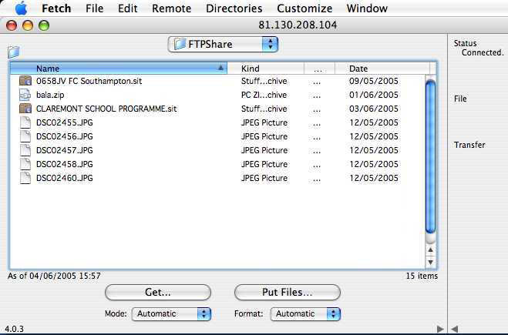The height and width of the screenshot is (335, 508).
Task: Click the left-pointing triangle in the bottom bar
Action: point(455,329)
